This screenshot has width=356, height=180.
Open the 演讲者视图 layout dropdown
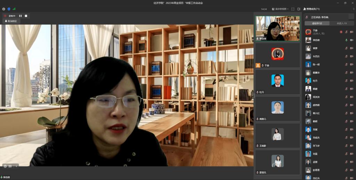click(x=280, y=9)
